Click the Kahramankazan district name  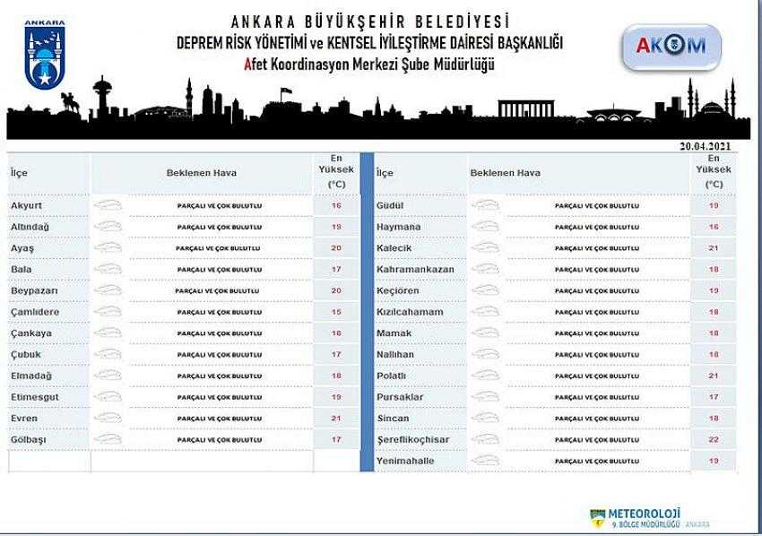coord(415,269)
